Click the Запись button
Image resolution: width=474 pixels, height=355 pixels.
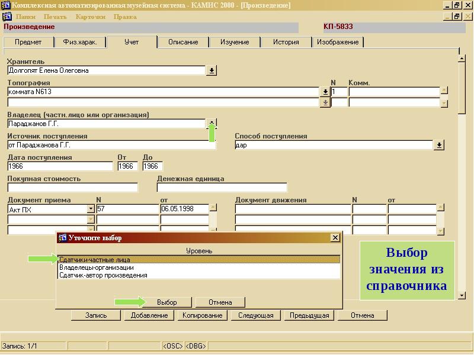[x=96, y=315]
